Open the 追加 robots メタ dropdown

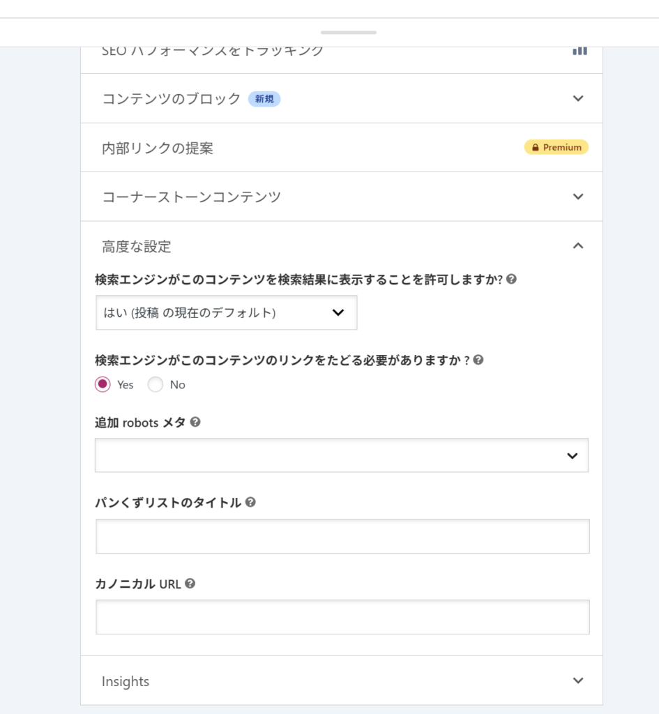coord(342,455)
